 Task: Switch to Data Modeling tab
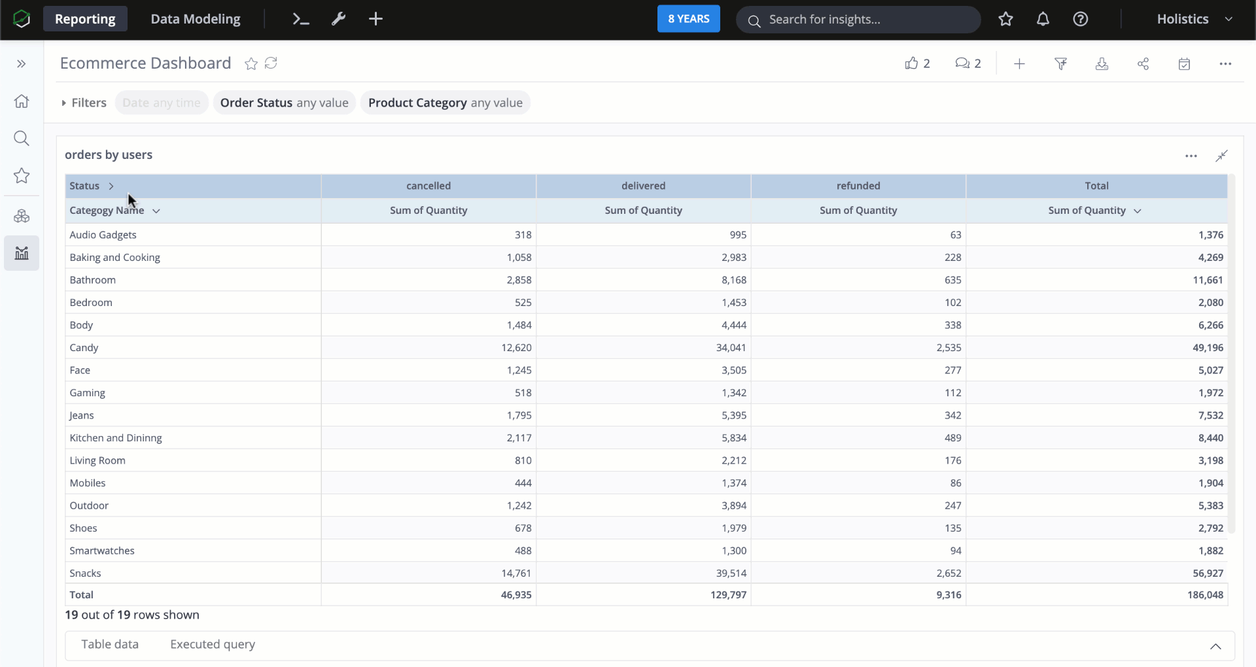coord(196,19)
